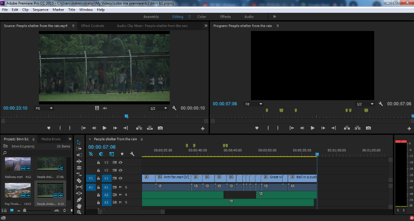Open timeline display settings wrench
Screen dimensions: 414x221
coord(132,154)
